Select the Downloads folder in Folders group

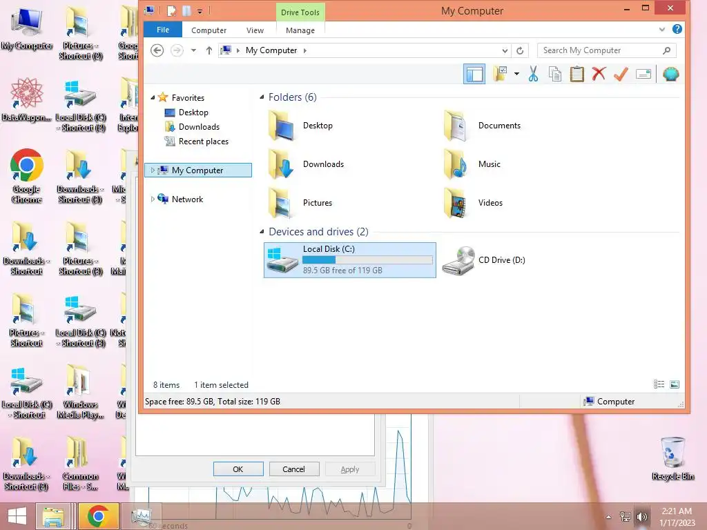[x=306, y=164]
